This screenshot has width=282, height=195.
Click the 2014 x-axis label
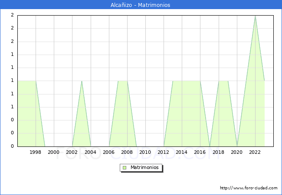tap(182, 152)
